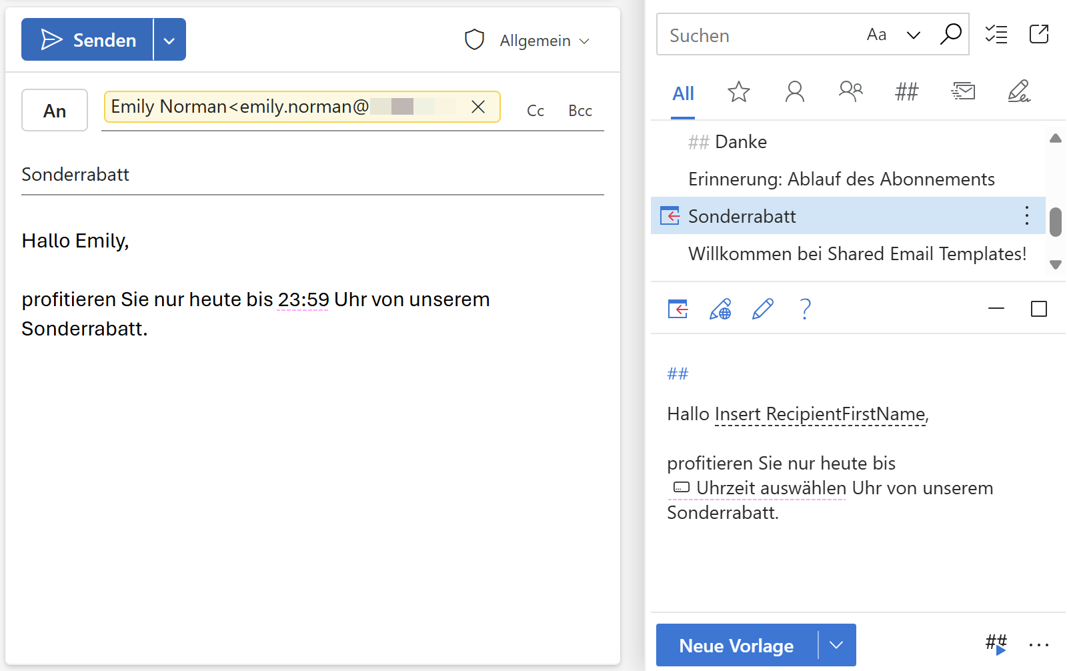Click the Edit template pencil icon
Image resolution: width=1067 pixels, height=671 pixels.
tap(762, 309)
